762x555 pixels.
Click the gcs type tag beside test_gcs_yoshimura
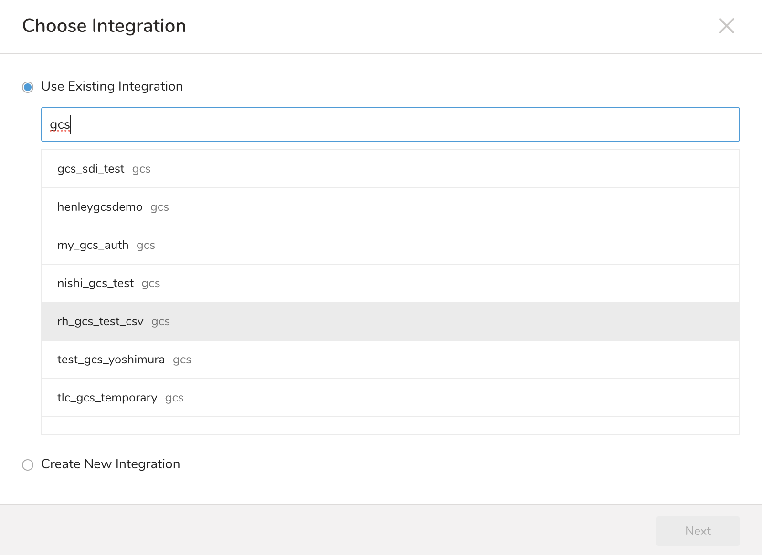(x=182, y=360)
